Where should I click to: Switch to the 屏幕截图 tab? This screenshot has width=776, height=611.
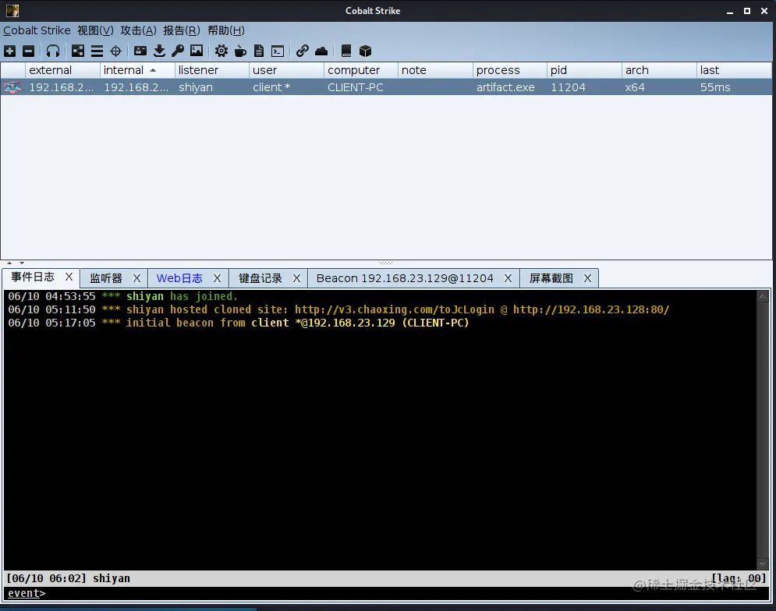pyautogui.click(x=551, y=278)
